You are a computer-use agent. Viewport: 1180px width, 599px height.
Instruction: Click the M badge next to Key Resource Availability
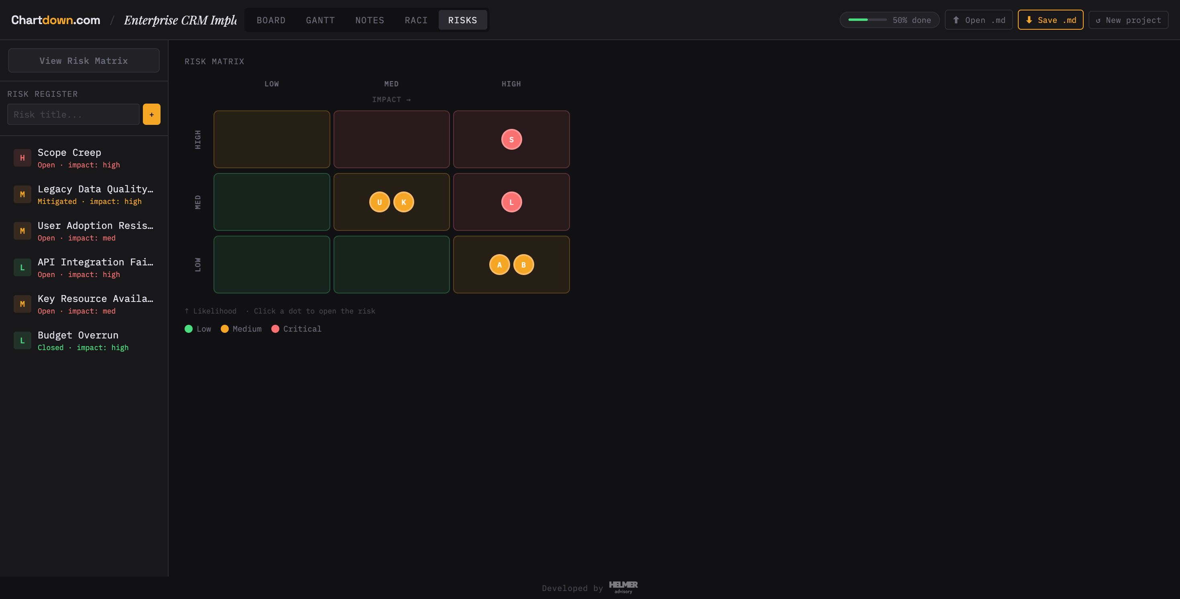point(22,304)
